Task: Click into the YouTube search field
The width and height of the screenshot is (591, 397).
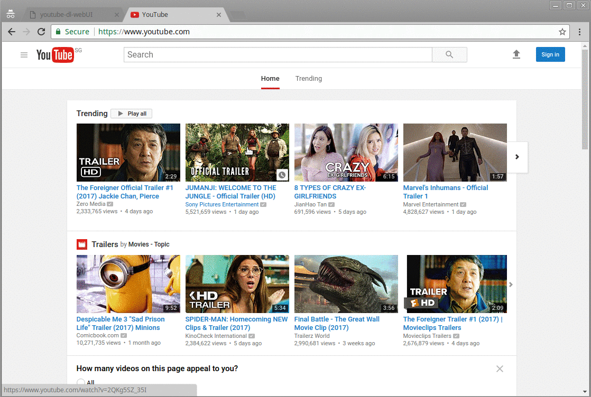Action: tap(278, 55)
